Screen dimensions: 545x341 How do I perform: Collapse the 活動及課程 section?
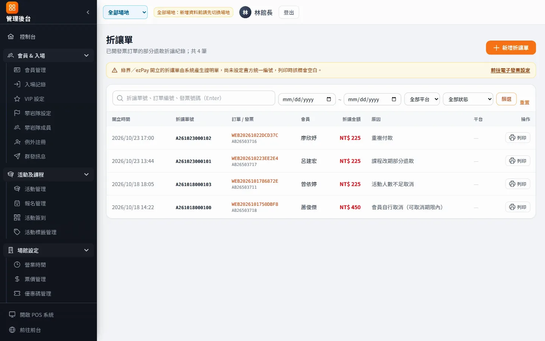48,175
